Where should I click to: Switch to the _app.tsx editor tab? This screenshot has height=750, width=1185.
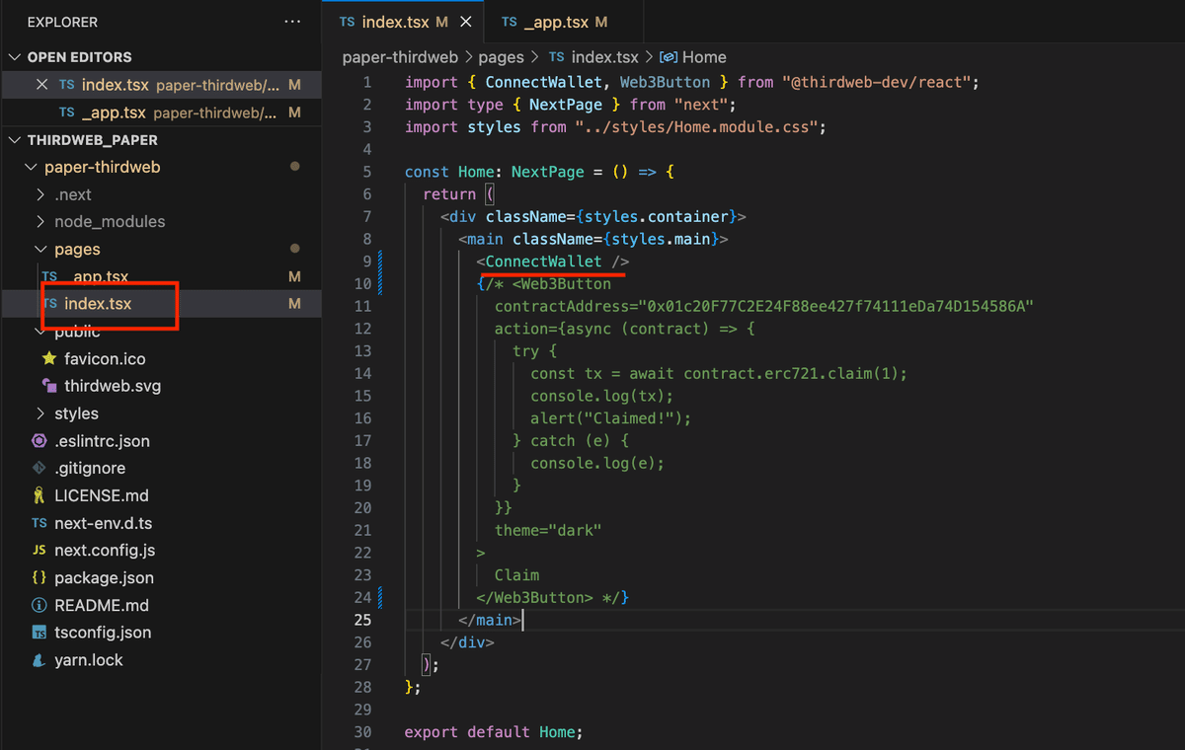tap(564, 22)
